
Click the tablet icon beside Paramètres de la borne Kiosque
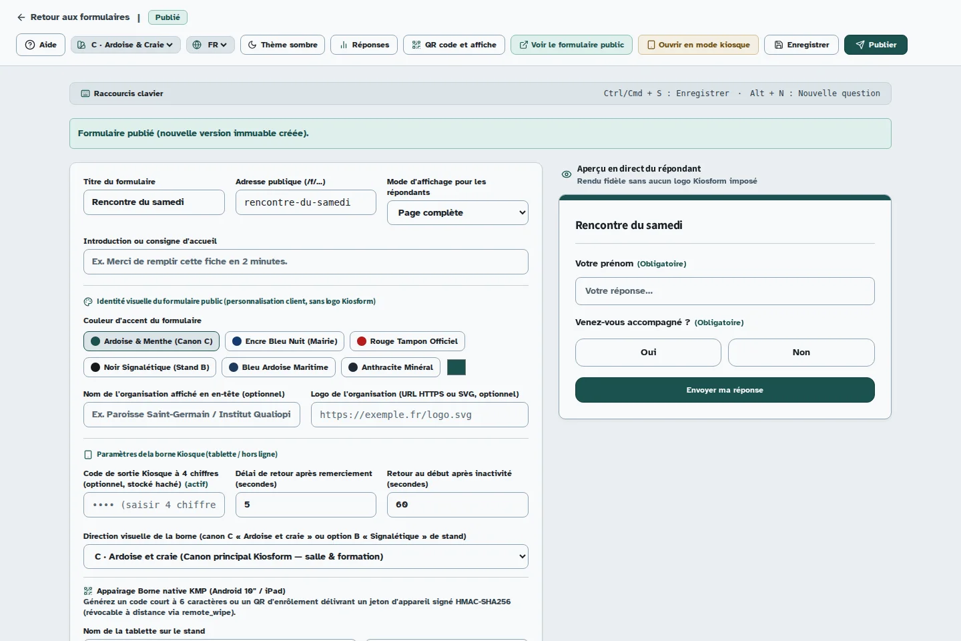[x=88, y=455]
